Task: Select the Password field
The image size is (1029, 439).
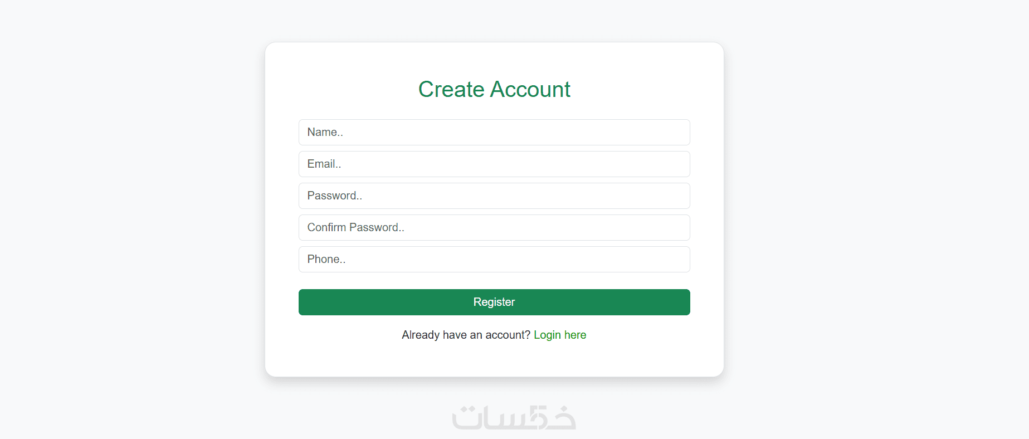Action: click(494, 196)
